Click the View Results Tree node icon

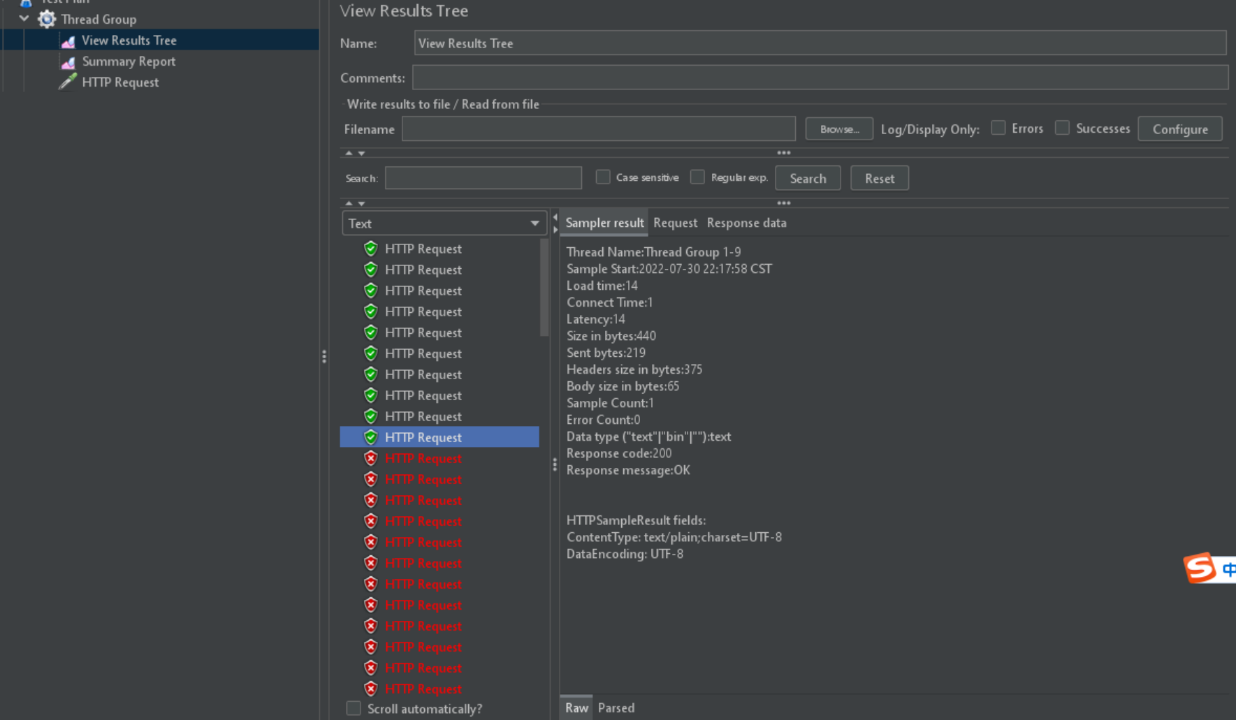pyautogui.click(x=68, y=41)
